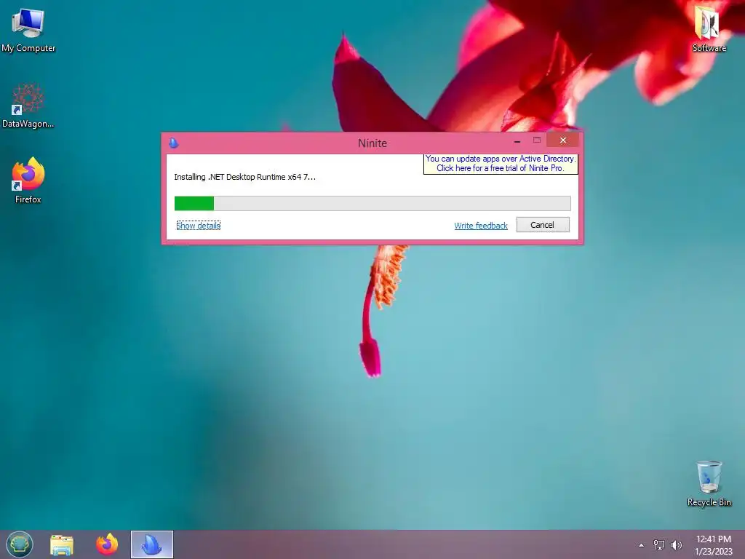
Task: Open the Write feedback link
Action: (x=481, y=226)
